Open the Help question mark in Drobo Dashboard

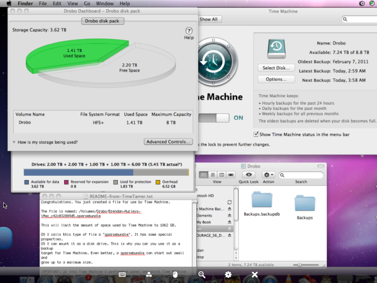pyautogui.click(x=189, y=31)
